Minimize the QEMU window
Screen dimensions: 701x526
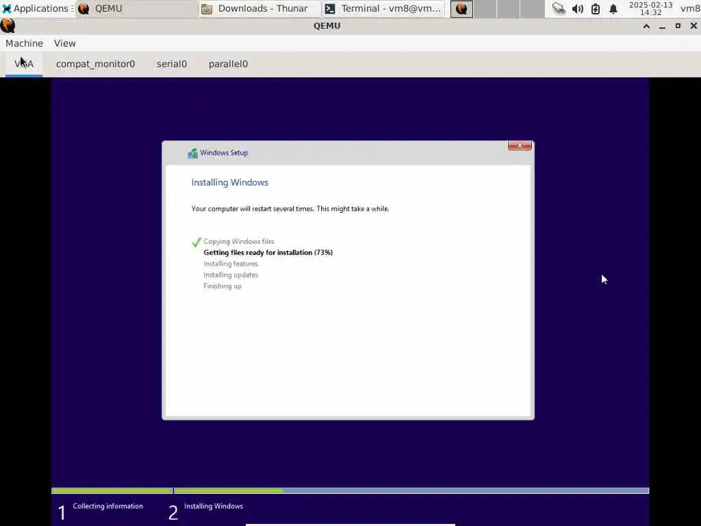pyautogui.click(x=662, y=26)
